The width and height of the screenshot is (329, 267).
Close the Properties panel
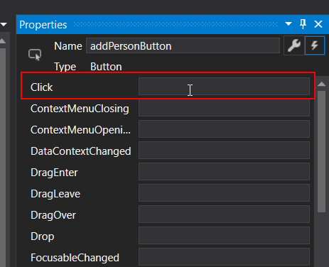318,24
